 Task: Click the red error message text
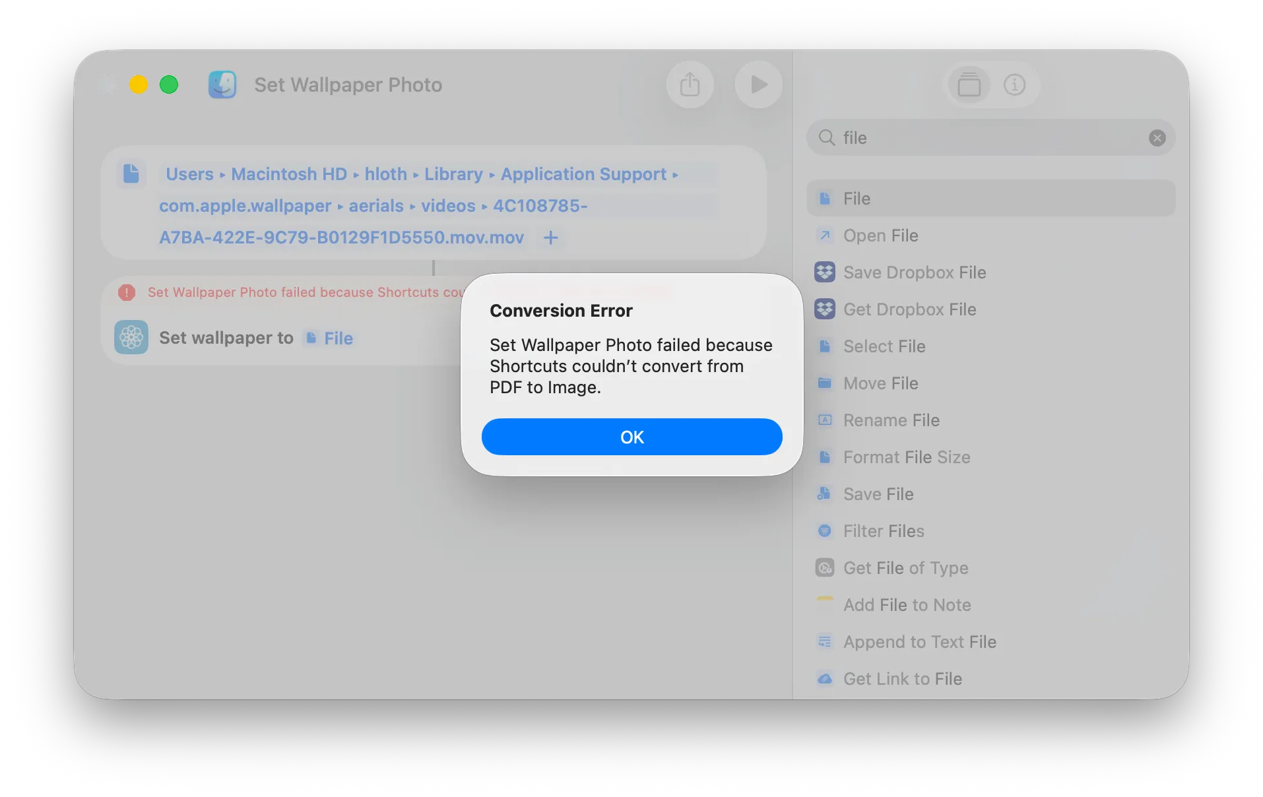tap(305, 292)
